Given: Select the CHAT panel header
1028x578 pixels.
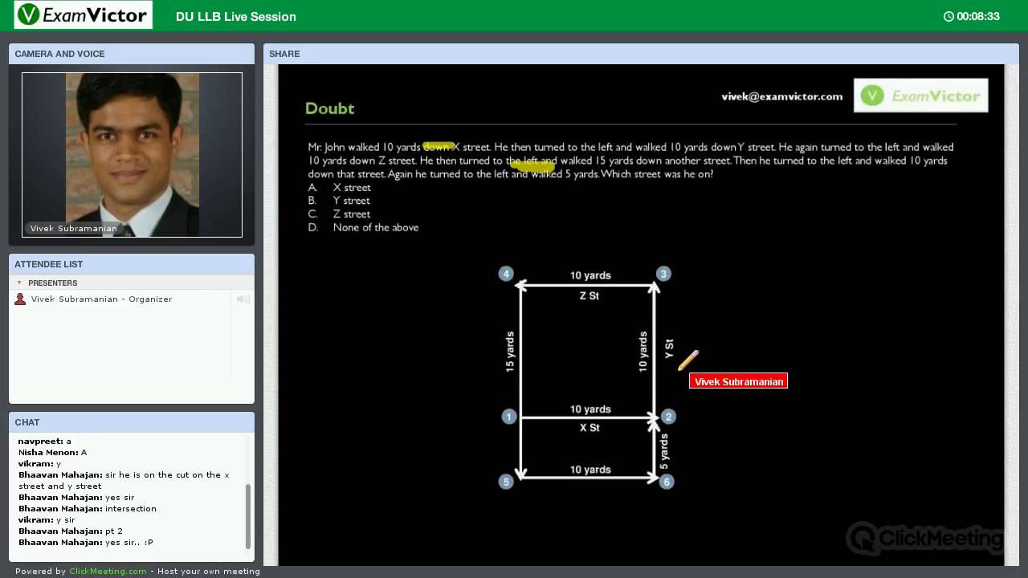Looking at the screenshot, I should click(132, 422).
